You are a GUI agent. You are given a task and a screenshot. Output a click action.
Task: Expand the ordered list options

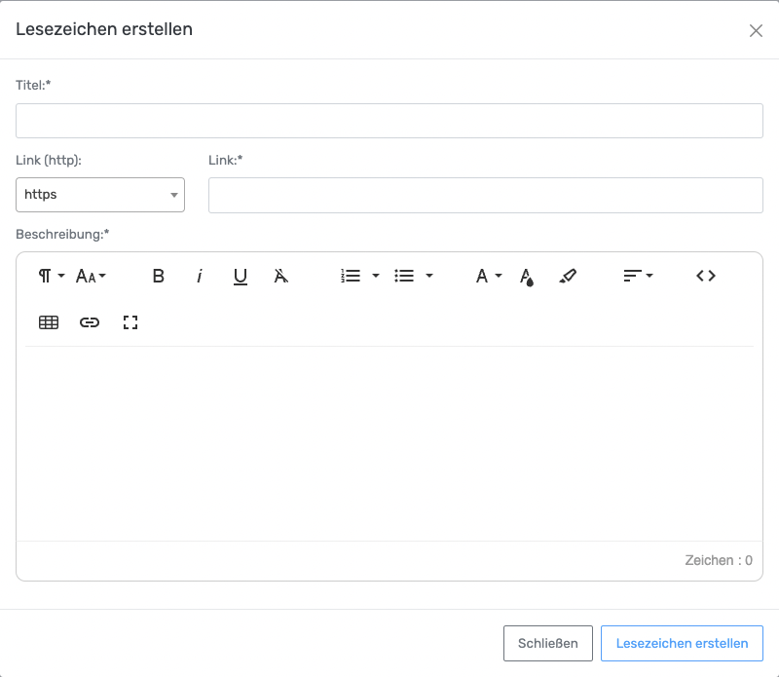click(x=360, y=276)
